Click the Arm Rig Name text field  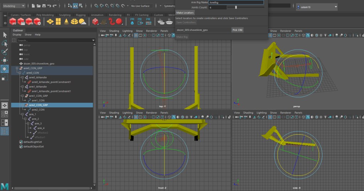pos(236,2)
